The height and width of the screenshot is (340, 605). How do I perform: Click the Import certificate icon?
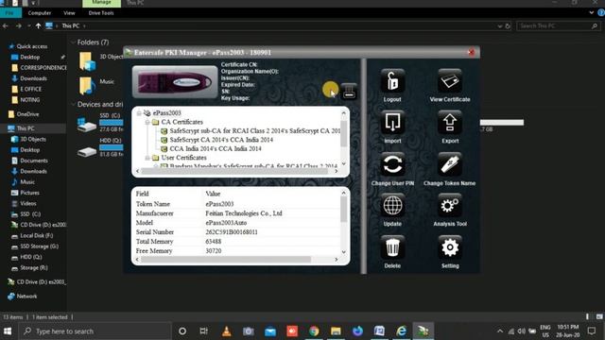(x=392, y=123)
